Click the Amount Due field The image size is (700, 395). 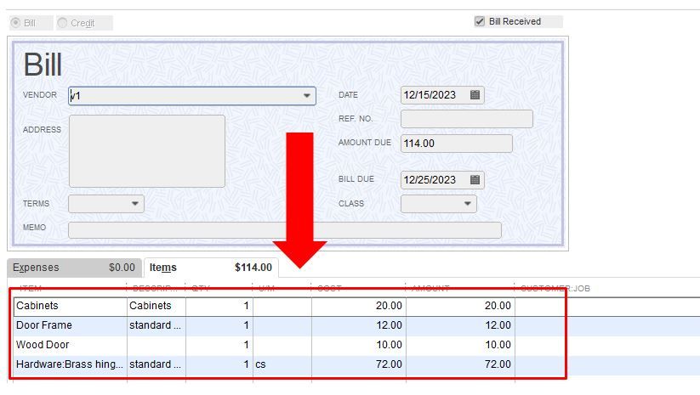pyautogui.click(x=456, y=144)
